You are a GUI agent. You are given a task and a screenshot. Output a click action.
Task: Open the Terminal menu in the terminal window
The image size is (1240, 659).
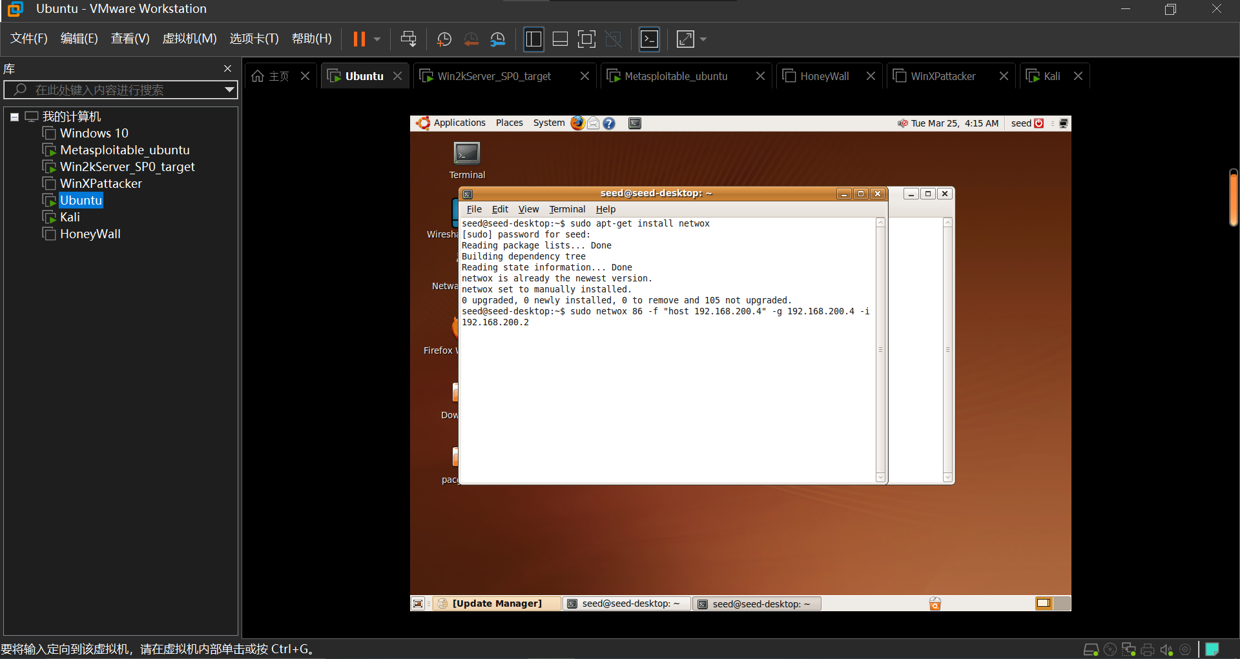pyautogui.click(x=567, y=209)
